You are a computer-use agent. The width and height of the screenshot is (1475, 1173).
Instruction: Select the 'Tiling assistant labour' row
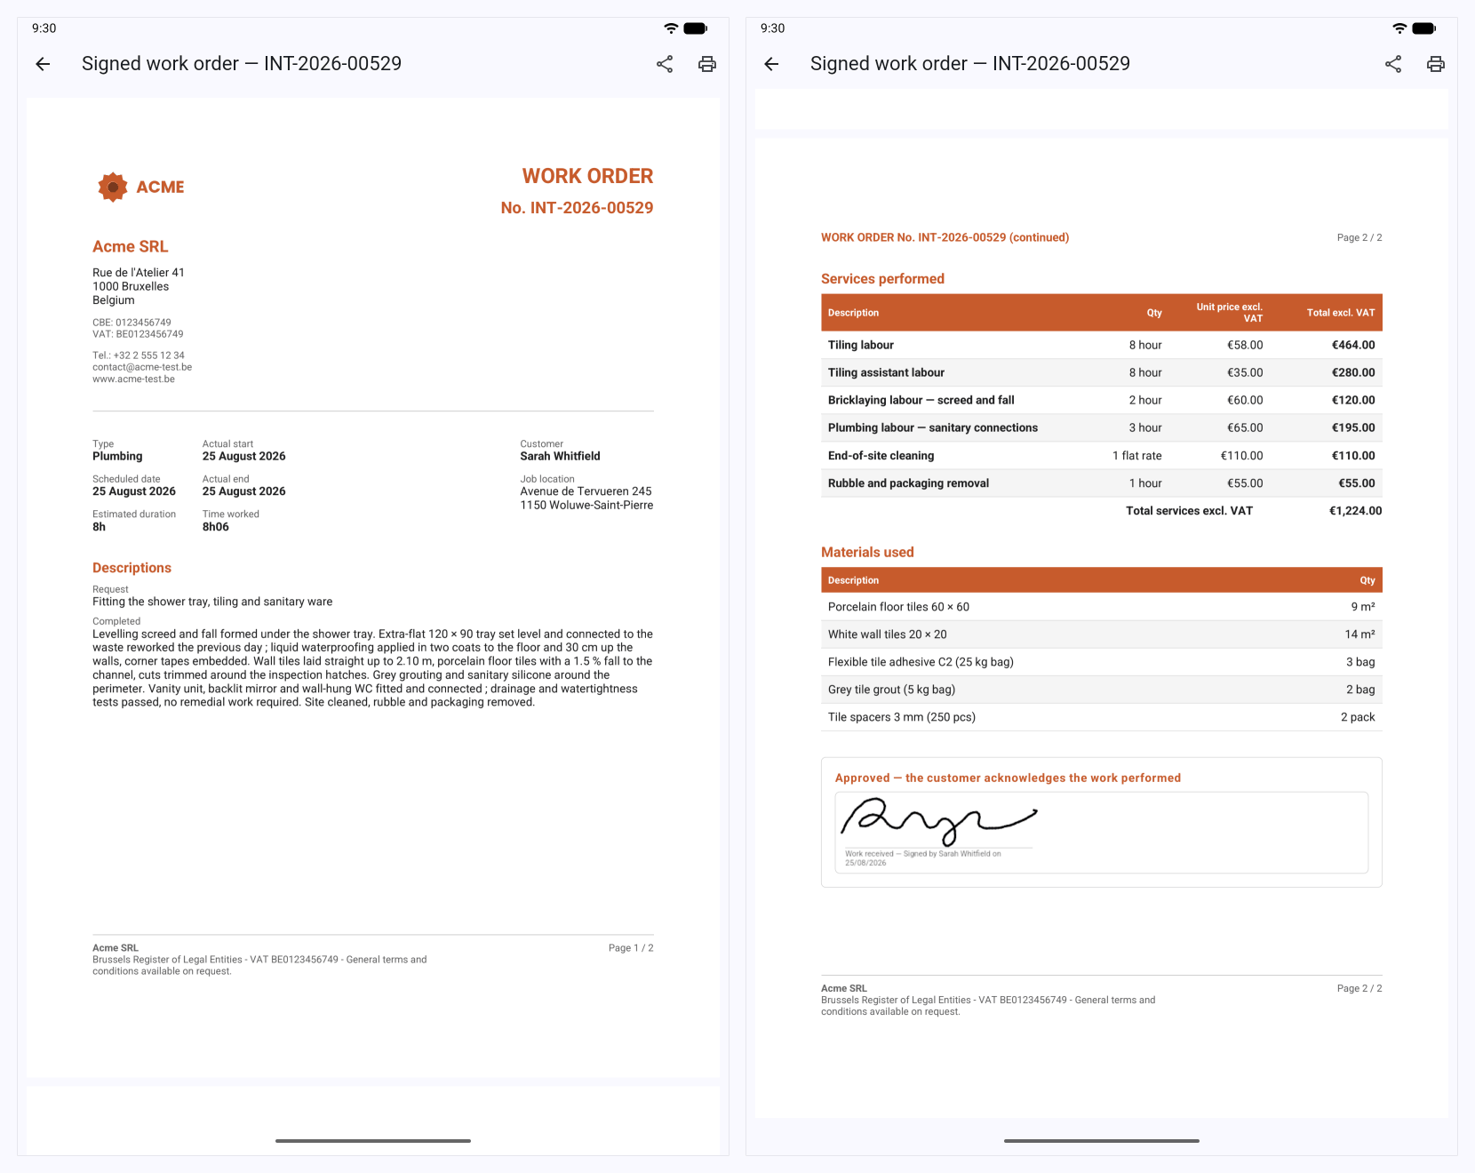pos(1102,372)
